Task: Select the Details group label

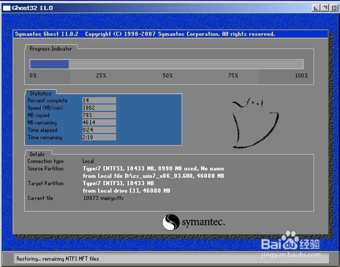Action: 37,154
